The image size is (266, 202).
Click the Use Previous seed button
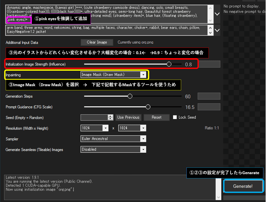coord(128,117)
